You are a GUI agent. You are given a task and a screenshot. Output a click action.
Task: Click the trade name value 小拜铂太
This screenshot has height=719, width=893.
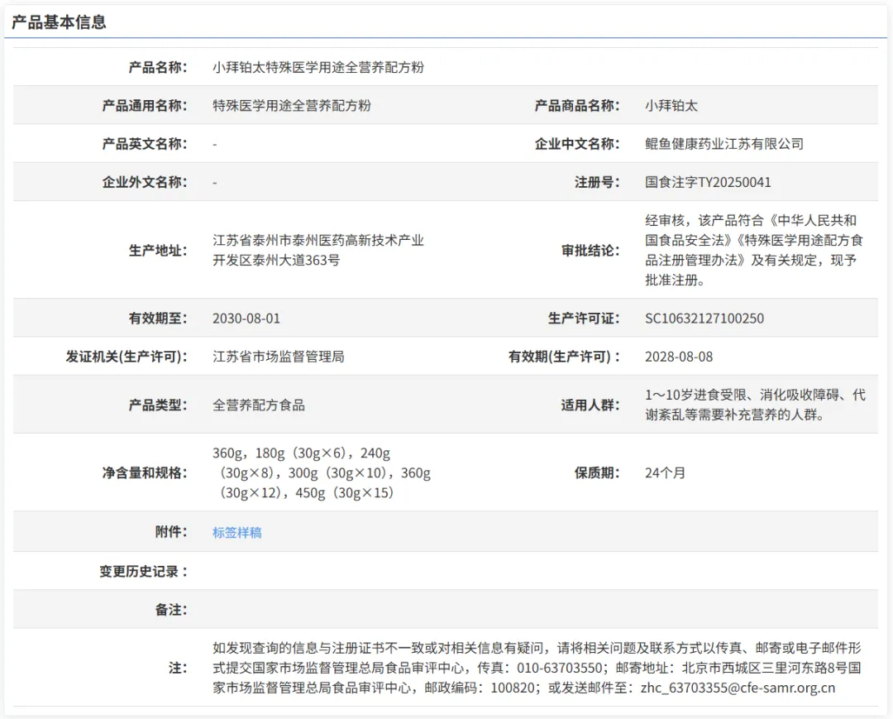(x=671, y=105)
